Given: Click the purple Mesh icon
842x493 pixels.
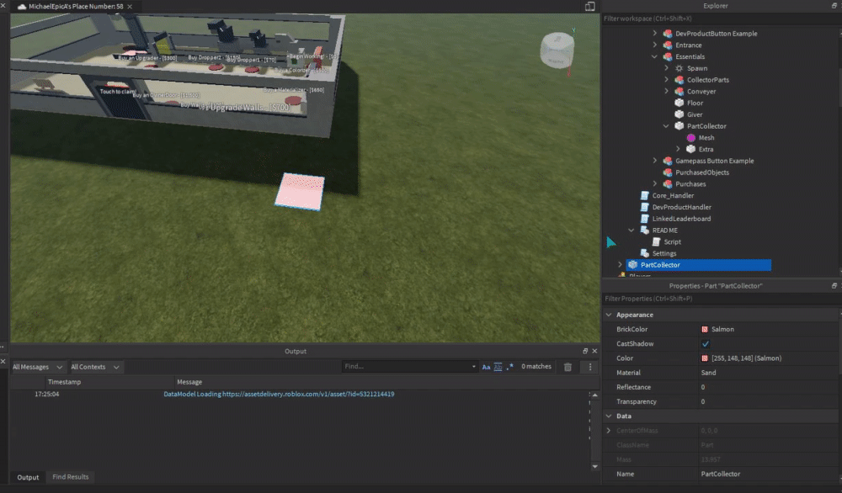Looking at the screenshot, I should pos(691,138).
